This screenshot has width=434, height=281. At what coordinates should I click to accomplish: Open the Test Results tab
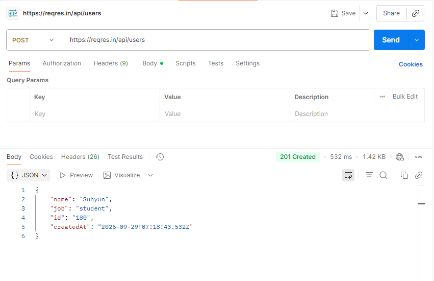tap(125, 157)
